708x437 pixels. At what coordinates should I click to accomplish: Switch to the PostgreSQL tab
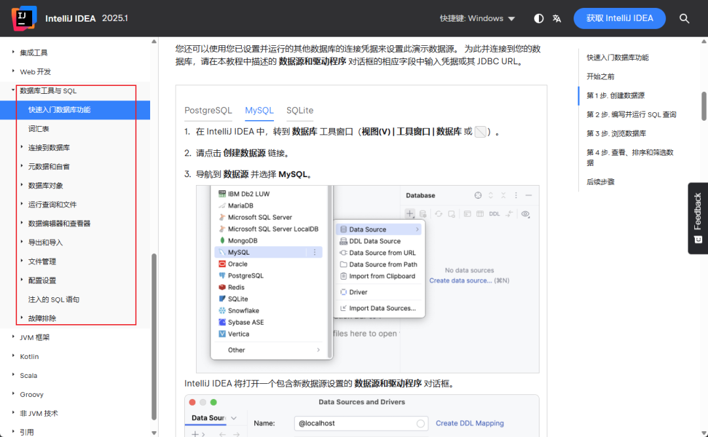click(208, 110)
